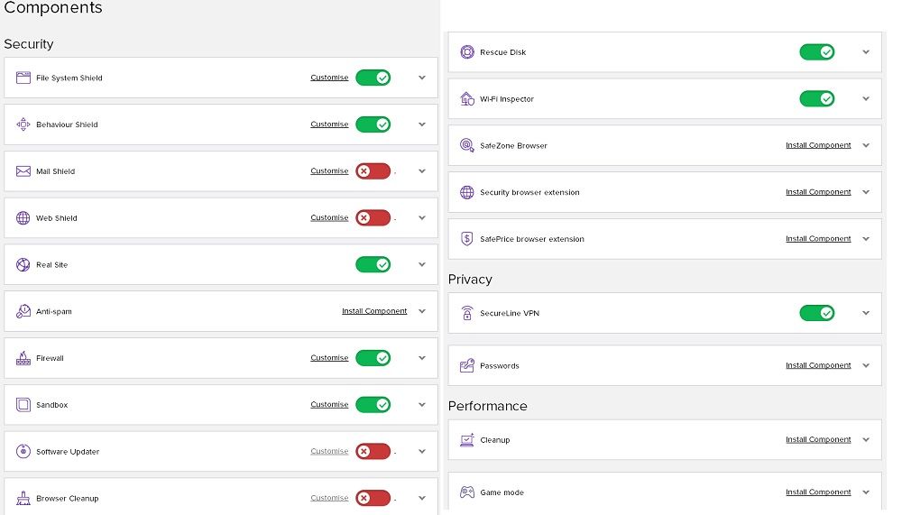Switch off the SecureLine VPN toggle
This screenshot has height=515, width=902.
[817, 313]
